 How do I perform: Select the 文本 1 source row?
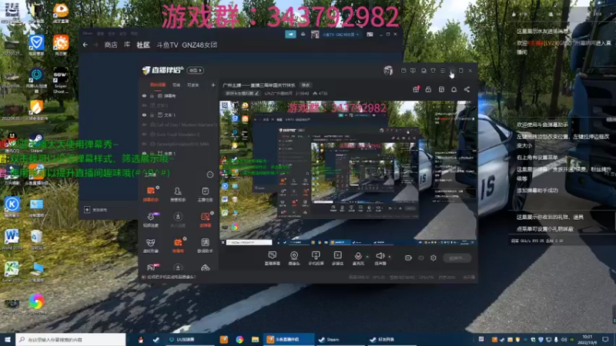[x=179, y=115]
